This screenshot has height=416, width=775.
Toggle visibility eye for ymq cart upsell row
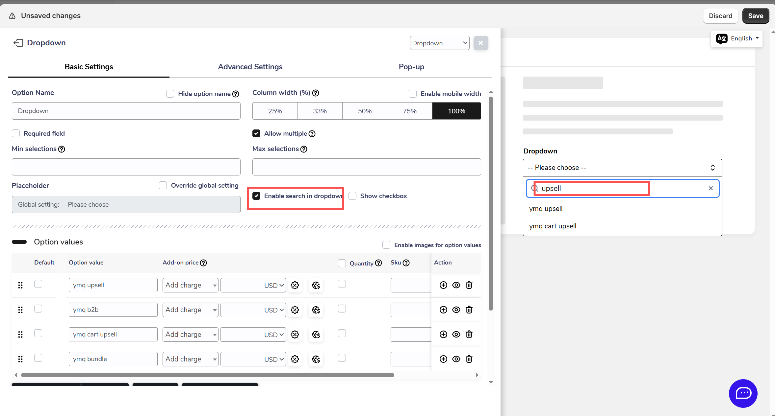point(456,335)
